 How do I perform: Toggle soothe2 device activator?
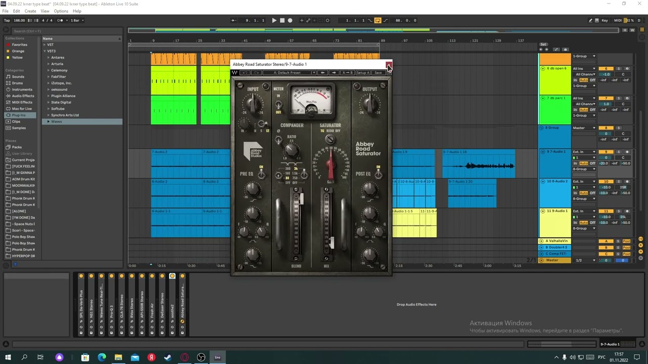click(x=172, y=276)
